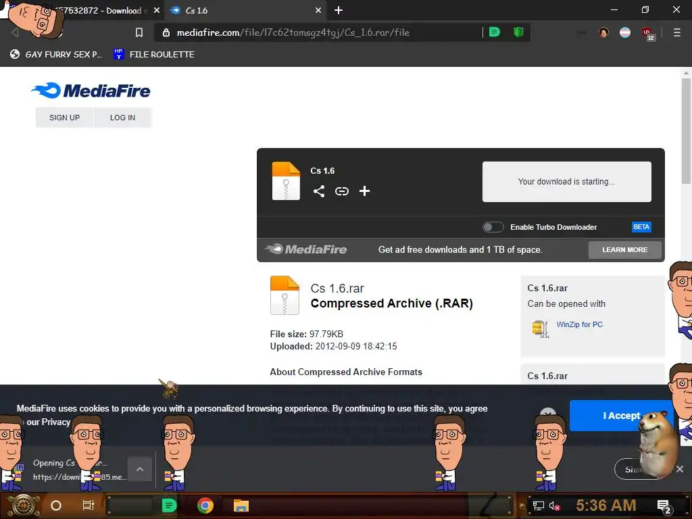Open the network tray icon

(539, 505)
